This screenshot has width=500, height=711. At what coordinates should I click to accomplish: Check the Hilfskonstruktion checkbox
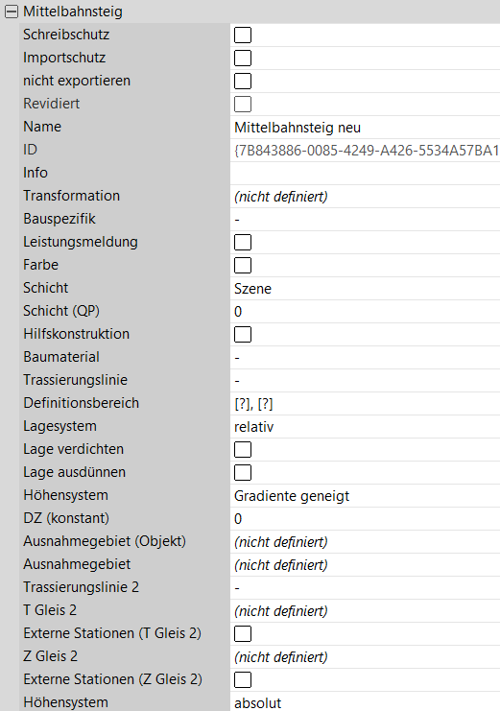click(x=243, y=335)
